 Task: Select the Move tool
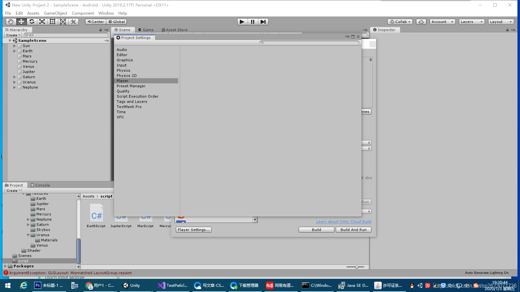21,22
